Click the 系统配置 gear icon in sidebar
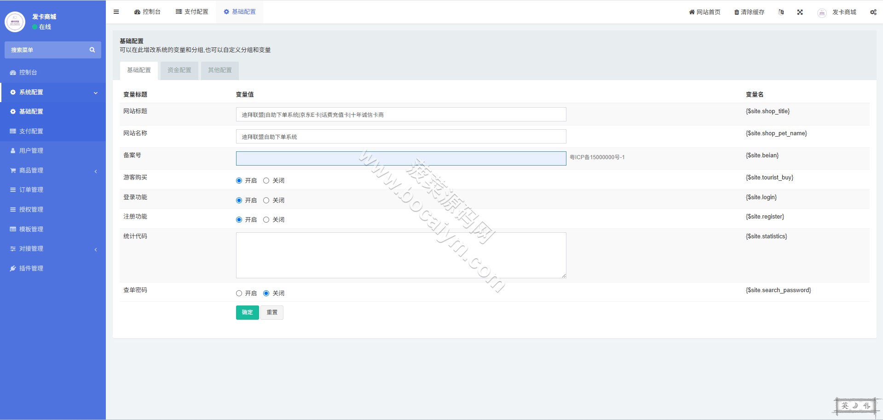 click(x=13, y=92)
